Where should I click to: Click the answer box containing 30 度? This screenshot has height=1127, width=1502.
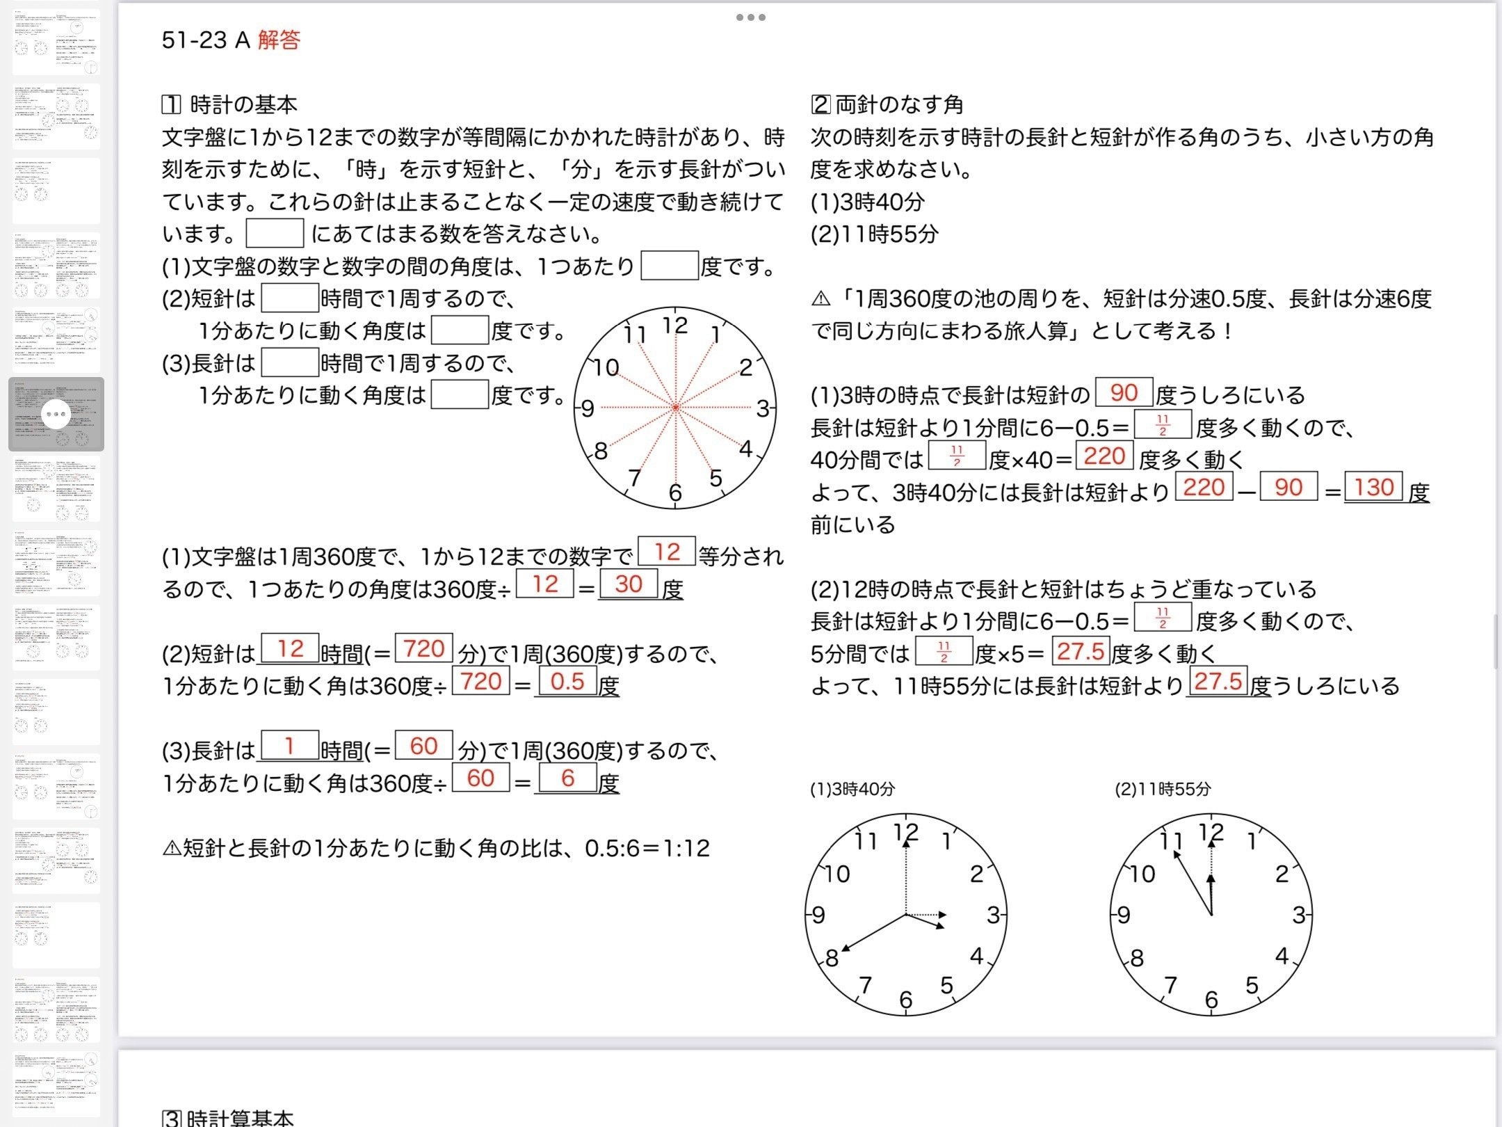628,584
